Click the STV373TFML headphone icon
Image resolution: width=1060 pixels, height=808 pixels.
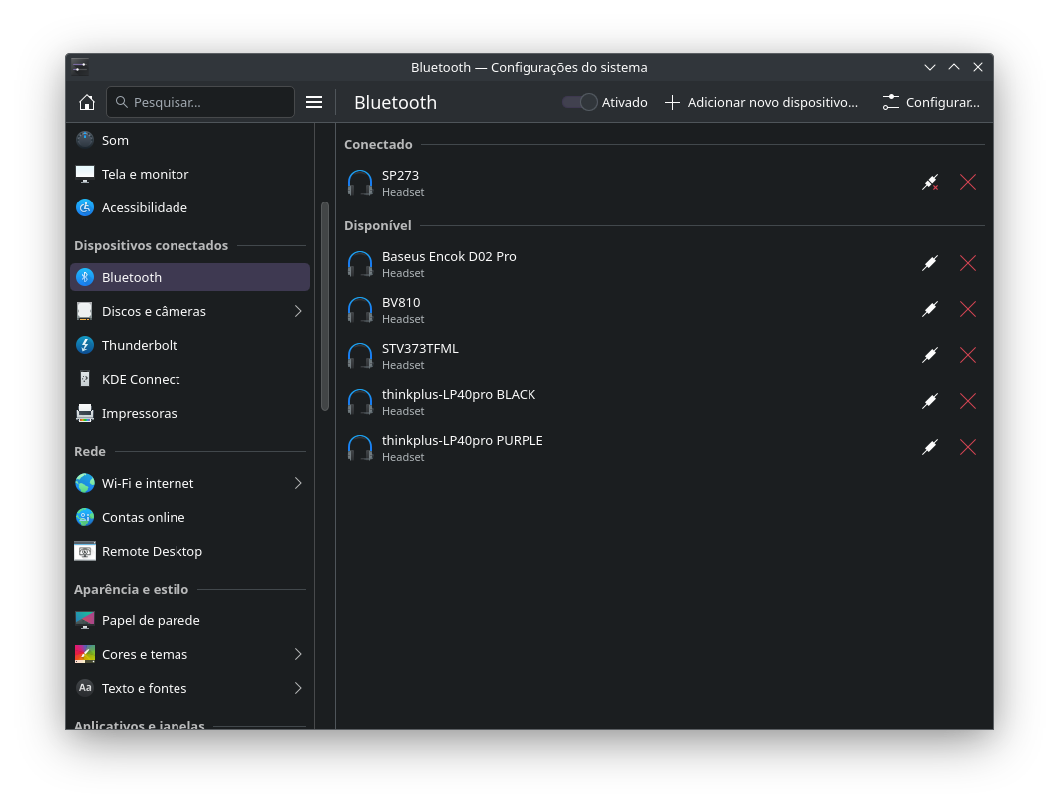[360, 356]
